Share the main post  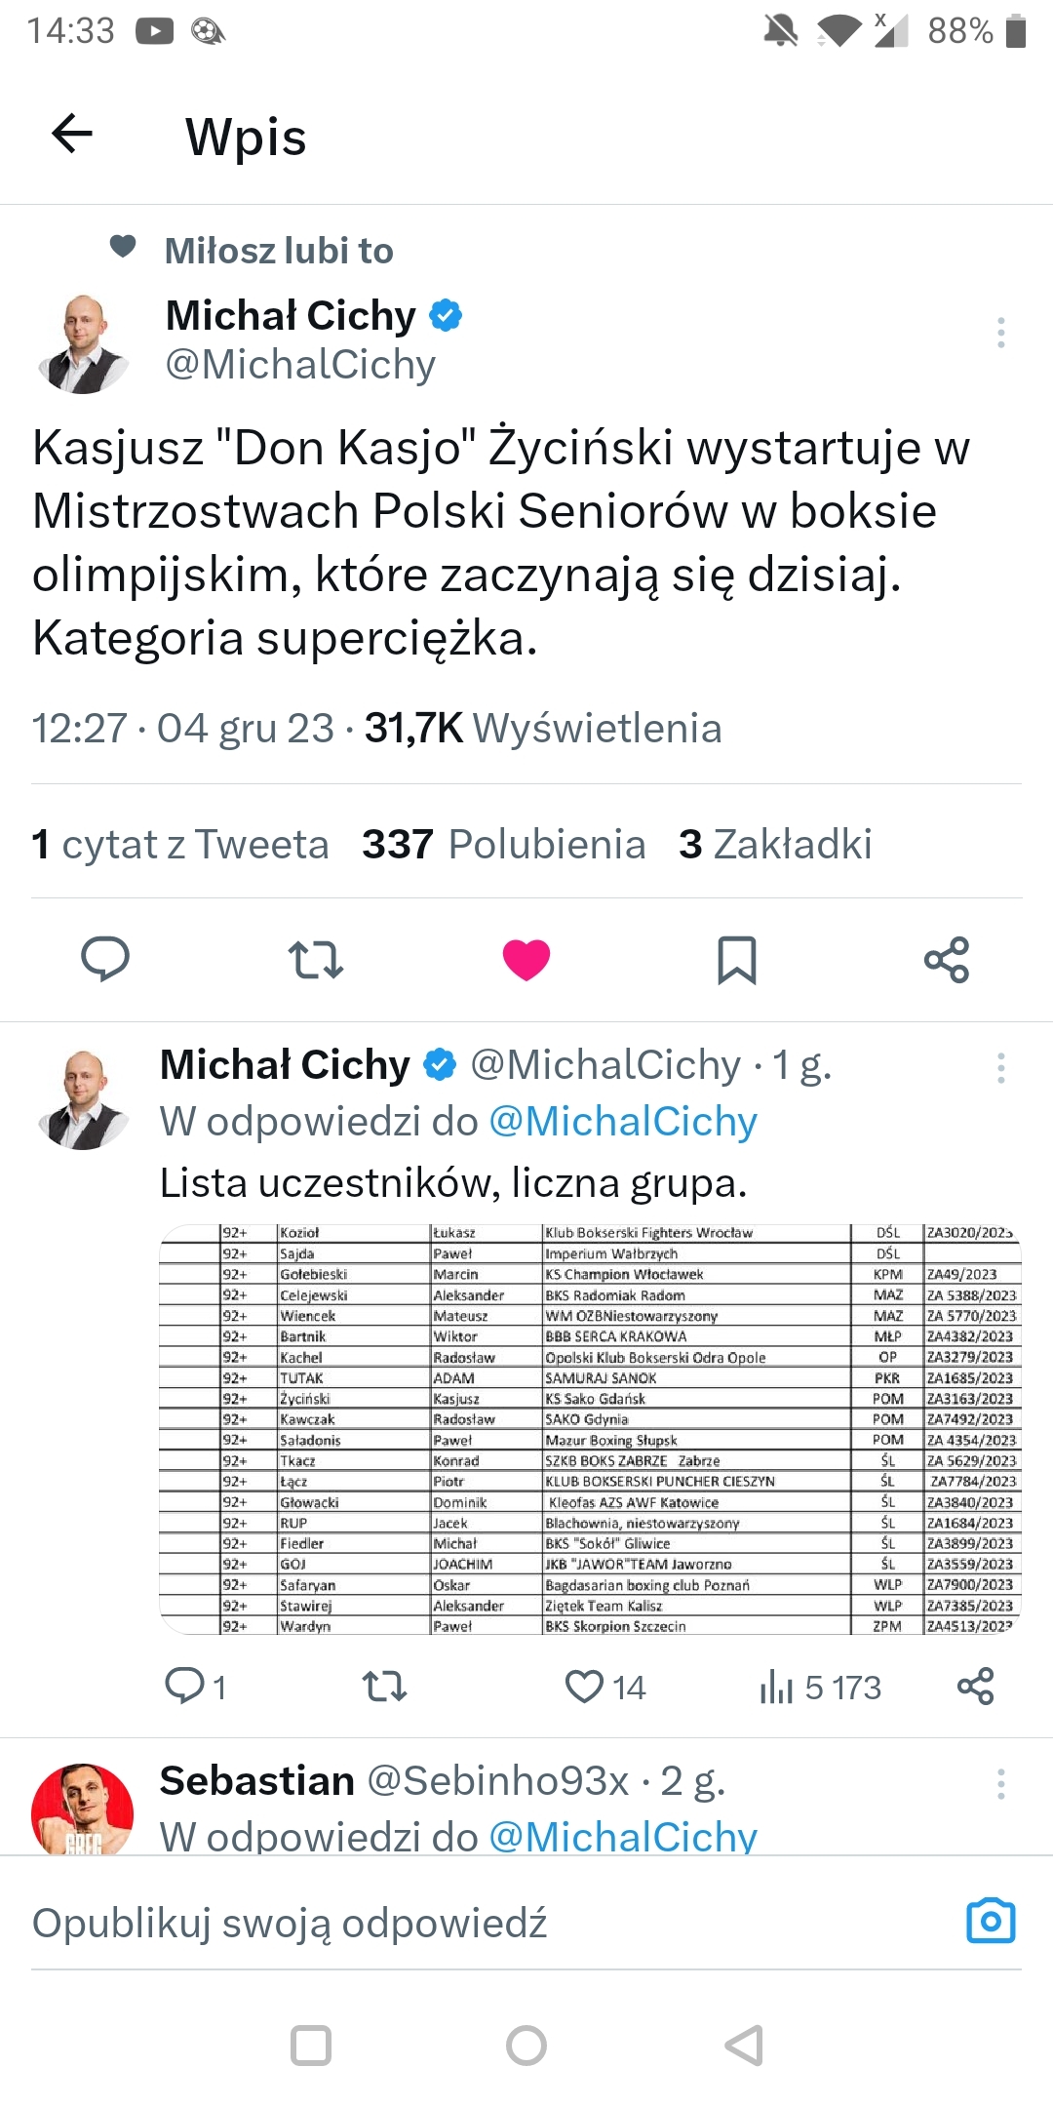coord(947,959)
